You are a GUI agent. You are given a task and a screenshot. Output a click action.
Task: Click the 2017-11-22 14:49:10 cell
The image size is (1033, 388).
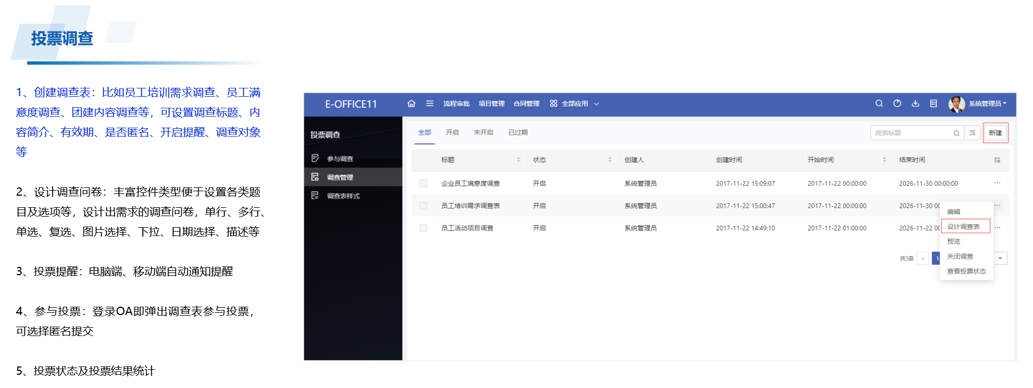tap(746, 228)
